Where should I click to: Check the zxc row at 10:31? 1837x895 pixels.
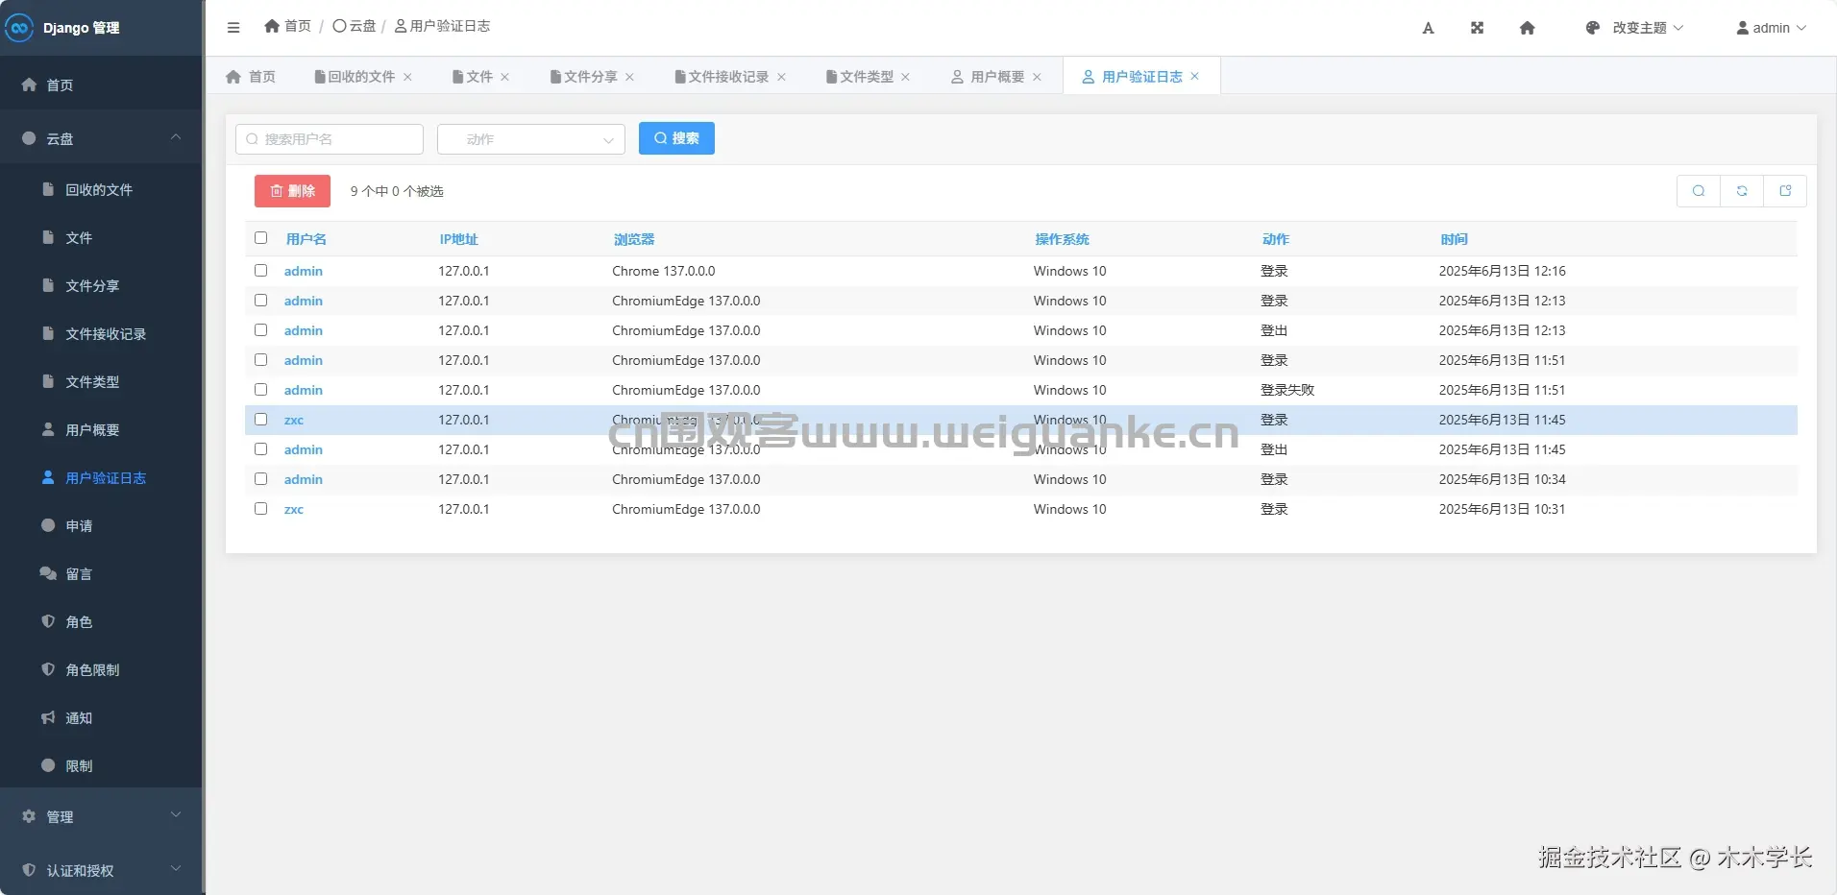(260, 509)
